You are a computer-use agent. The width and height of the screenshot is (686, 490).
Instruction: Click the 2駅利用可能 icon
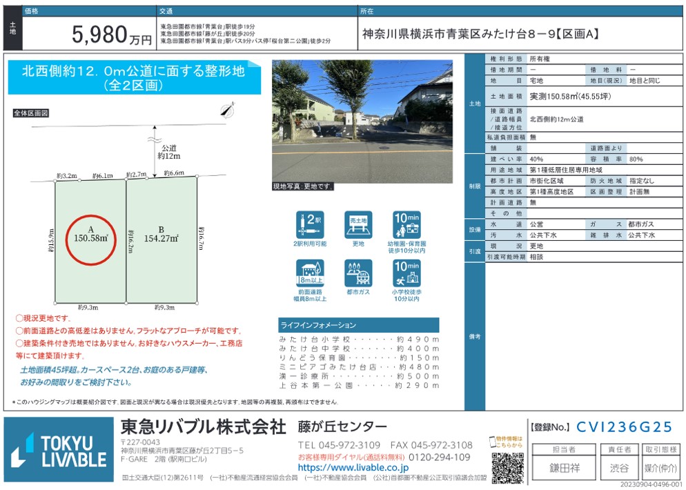pyautogui.click(x=310, y=226)
